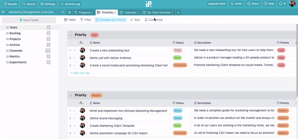The width and height of the screenshot is (298, 139).
Task: Click the center app logo
Action: click(149, 4)
